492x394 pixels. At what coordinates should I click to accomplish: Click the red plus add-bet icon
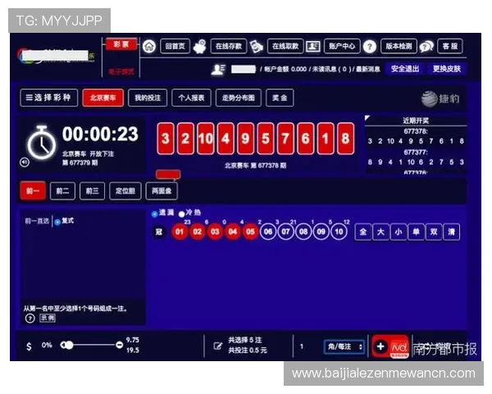(380, 346)
